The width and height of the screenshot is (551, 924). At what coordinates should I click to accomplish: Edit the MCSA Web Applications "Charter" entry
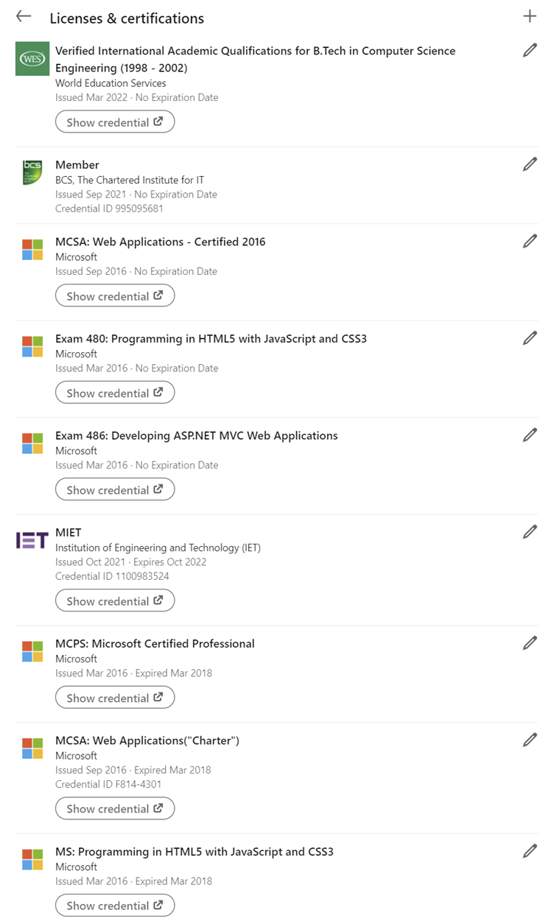530,740
